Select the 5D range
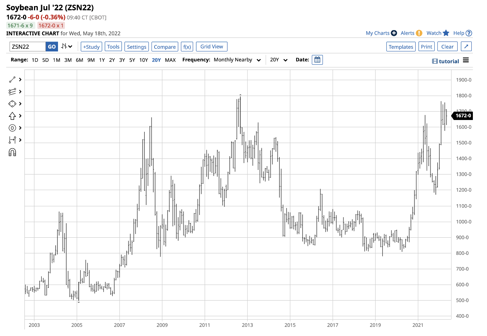This screenshot has height=336, width=487. click(x=45, y=60)
